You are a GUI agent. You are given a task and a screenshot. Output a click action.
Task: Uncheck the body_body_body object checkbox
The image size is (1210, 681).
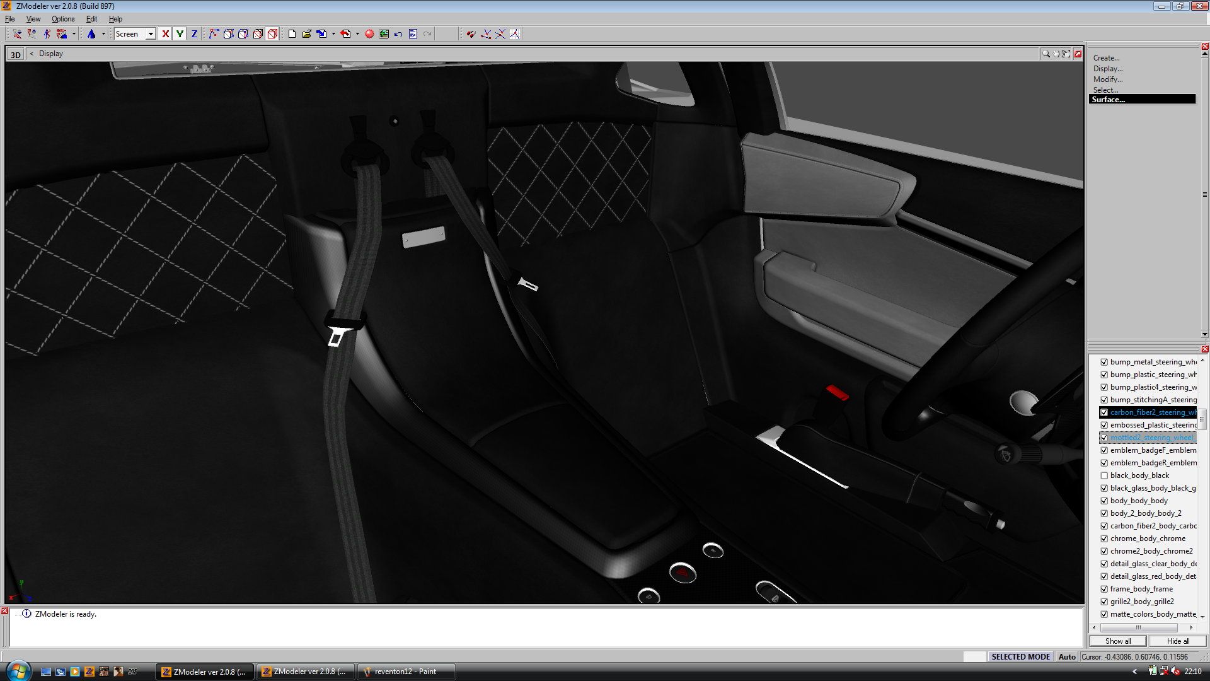tap(1104, 501)
